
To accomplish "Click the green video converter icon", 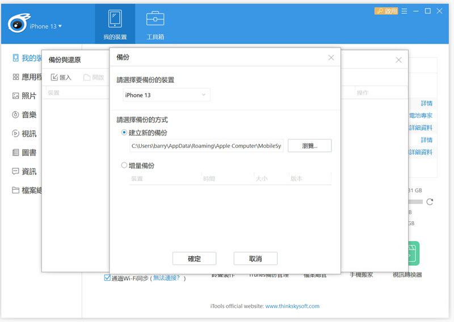I will coord(414,253).
